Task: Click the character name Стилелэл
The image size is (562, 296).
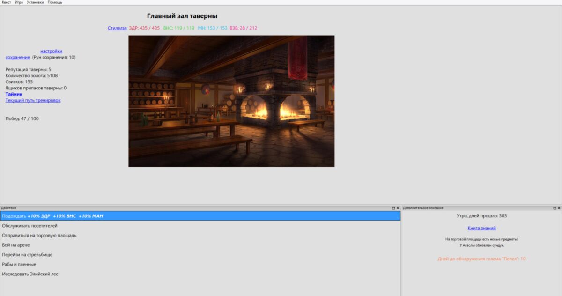Action: click(117, 28)
